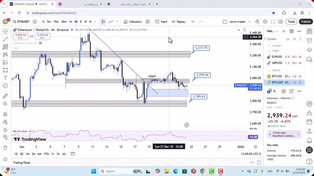Switch to 15m timeframe

coord(56,22)
